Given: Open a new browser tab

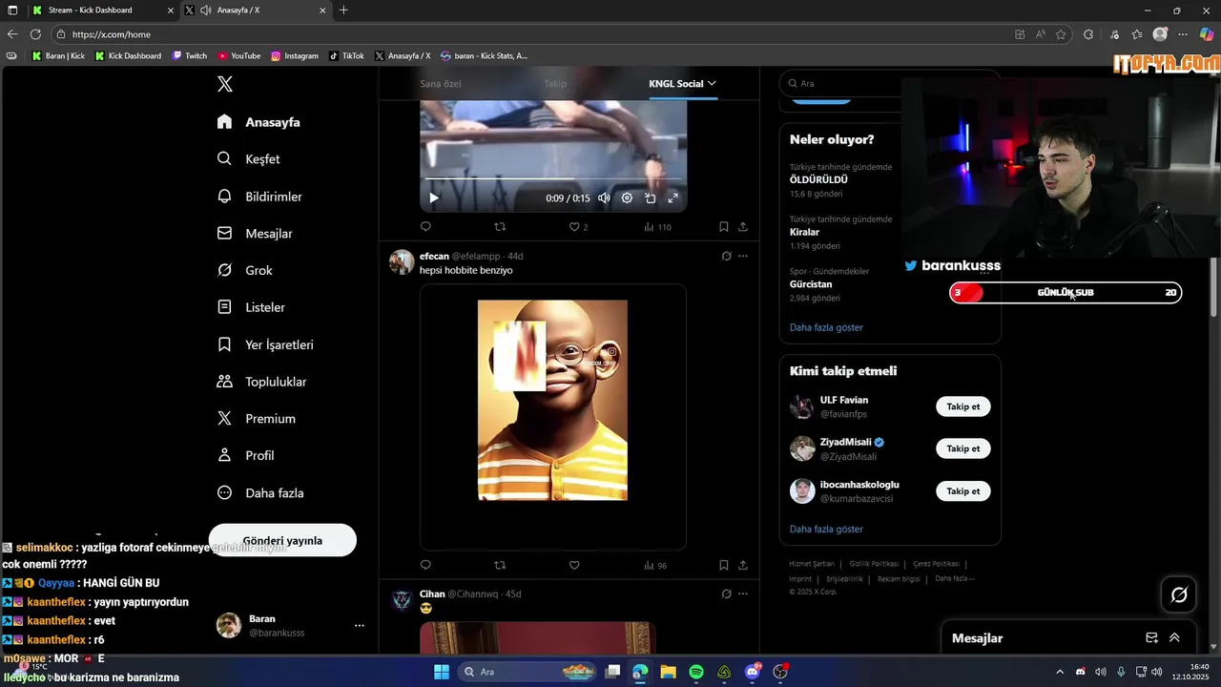Looking at the screenshot, I should pos(343,10).
